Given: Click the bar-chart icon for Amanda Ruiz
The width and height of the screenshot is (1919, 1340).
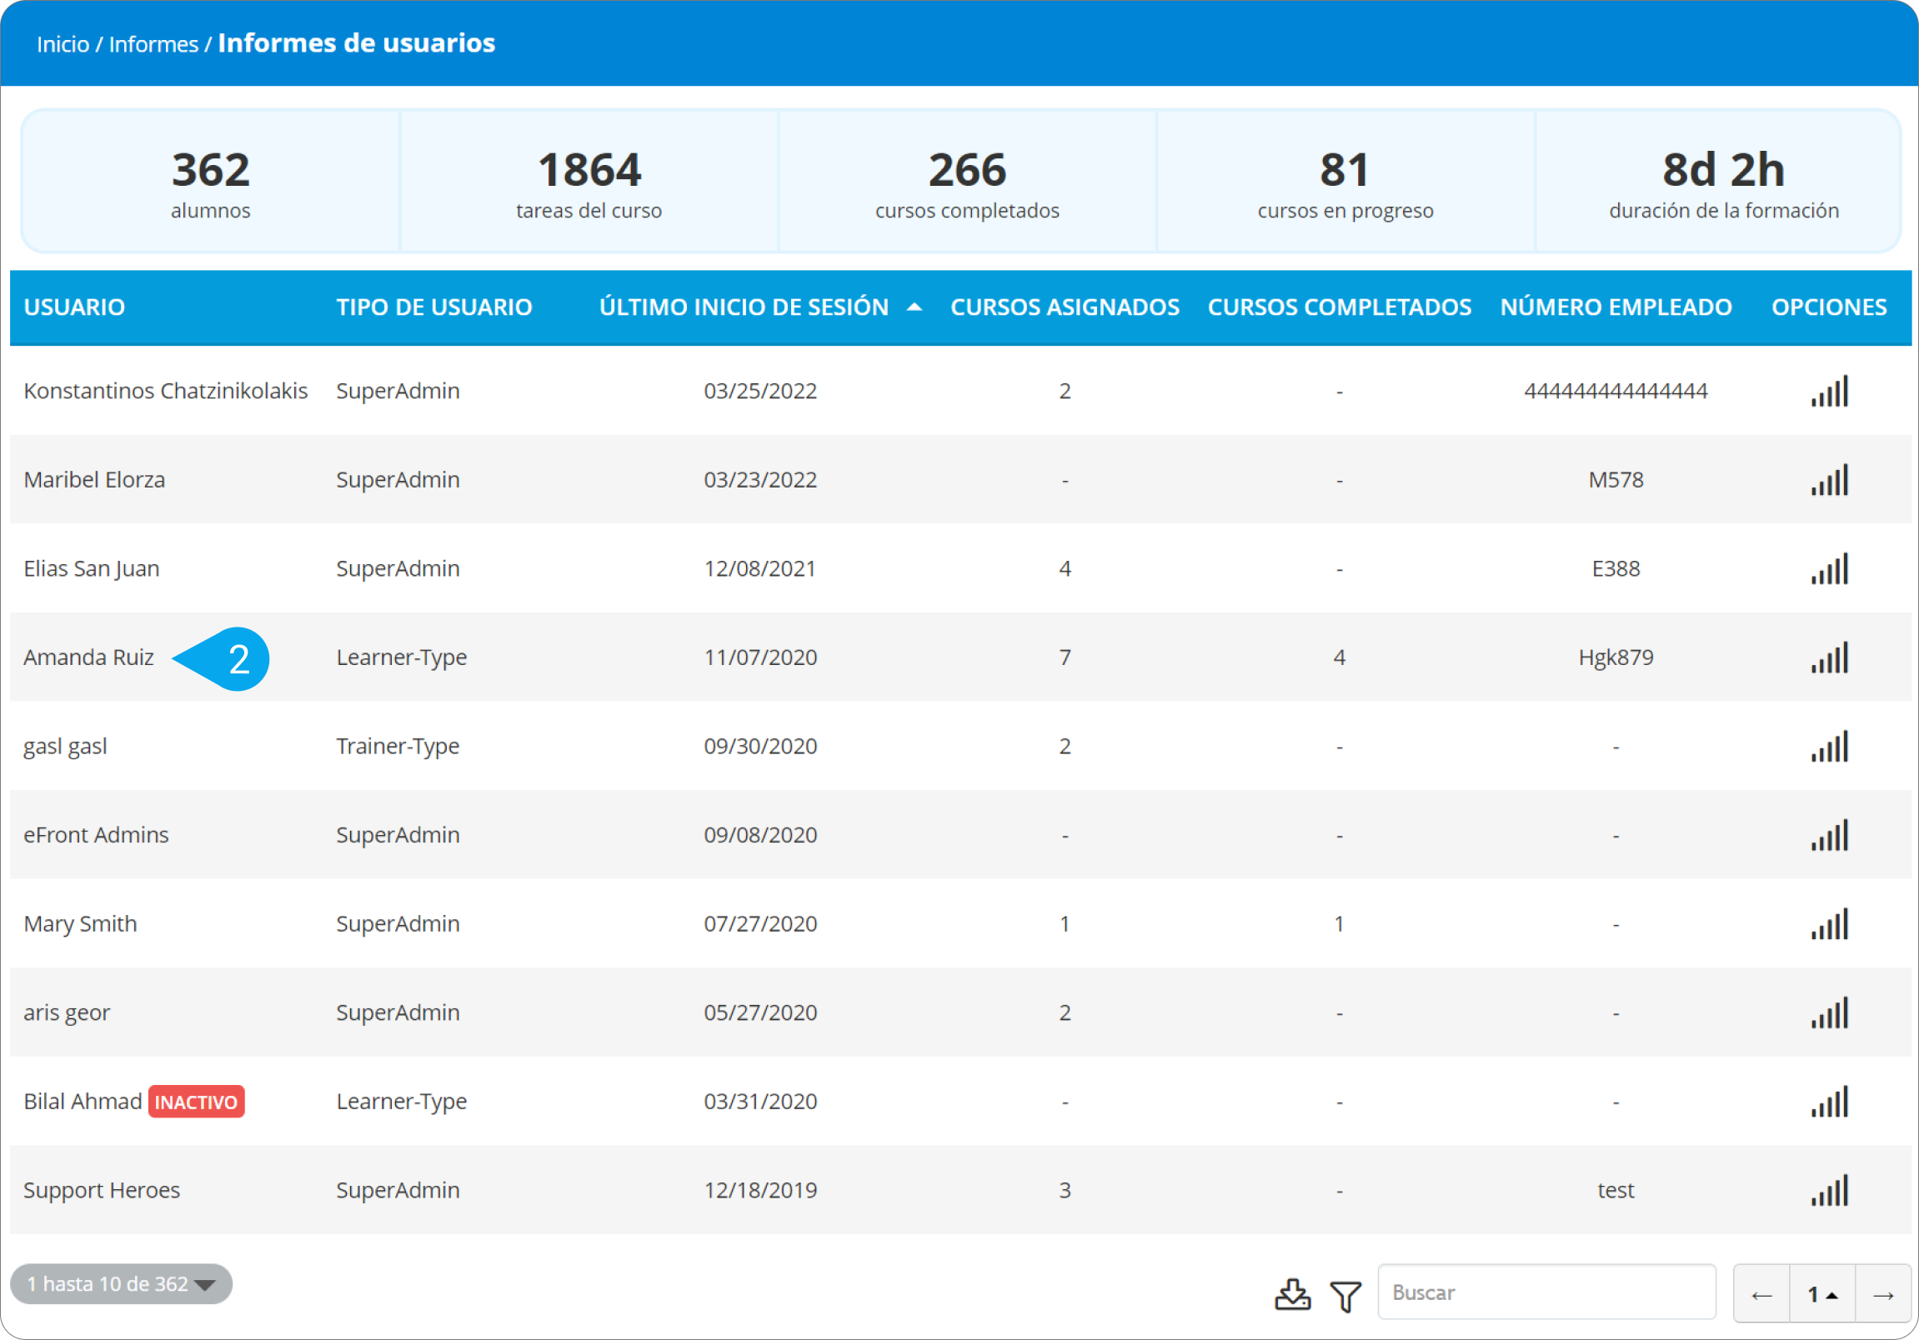Looking at the screenshot, I should [x=1829, y=657].
